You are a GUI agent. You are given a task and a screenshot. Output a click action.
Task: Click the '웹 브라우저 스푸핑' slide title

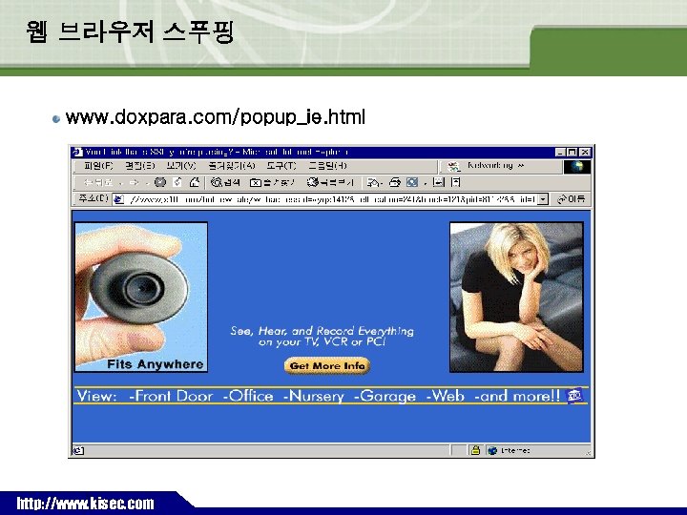point(130,31)
